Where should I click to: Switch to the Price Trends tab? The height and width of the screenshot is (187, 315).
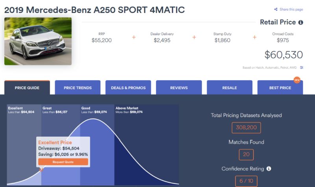(78, 87)
